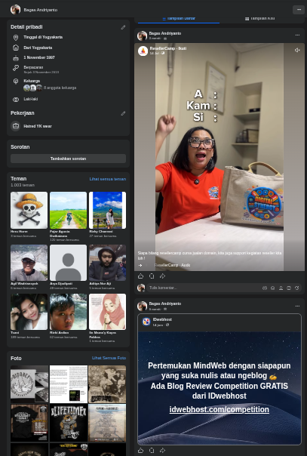Switch to Tampilan Kisi tab

tap(260, 19)
